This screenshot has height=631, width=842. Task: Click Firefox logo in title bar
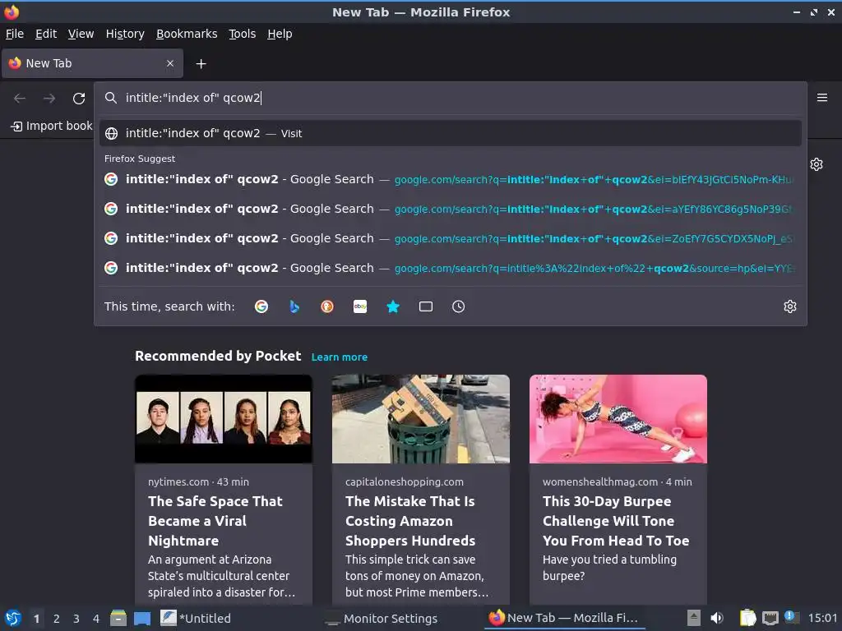coord(12,12)
